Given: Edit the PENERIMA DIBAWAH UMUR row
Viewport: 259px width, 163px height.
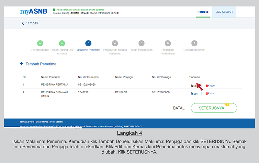Looking at the screenshot, I should click(x=194, y=93).
